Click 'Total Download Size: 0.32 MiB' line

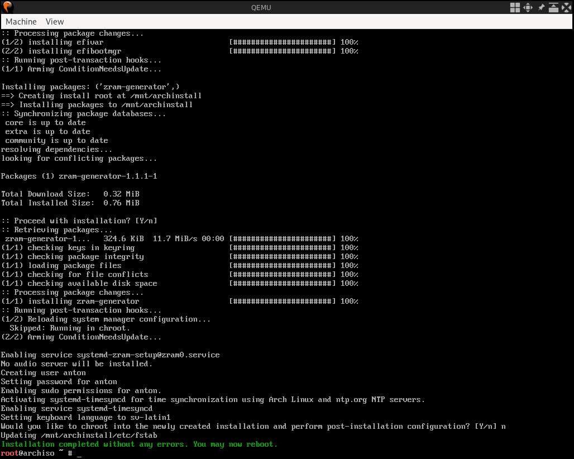pyautogui.click(x=70, y=194)
